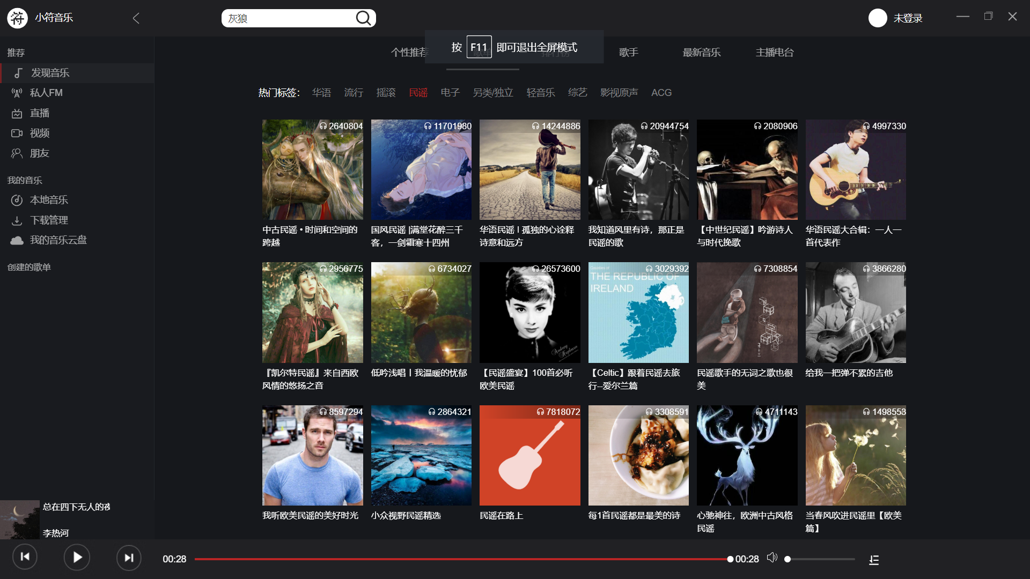Open 凯尔特民谣 playlist cover
Screen dimensions: 1030x579
click(x=312, y=313)
